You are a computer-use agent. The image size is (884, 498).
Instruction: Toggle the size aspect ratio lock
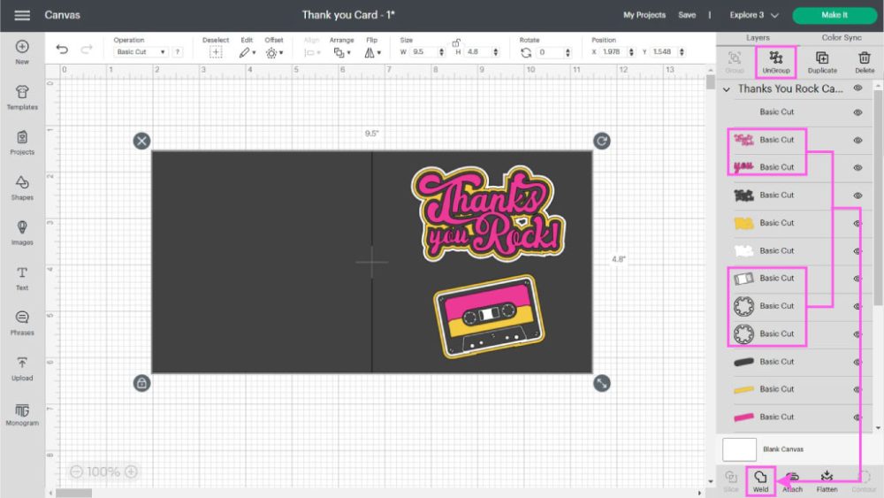[456, 42]
